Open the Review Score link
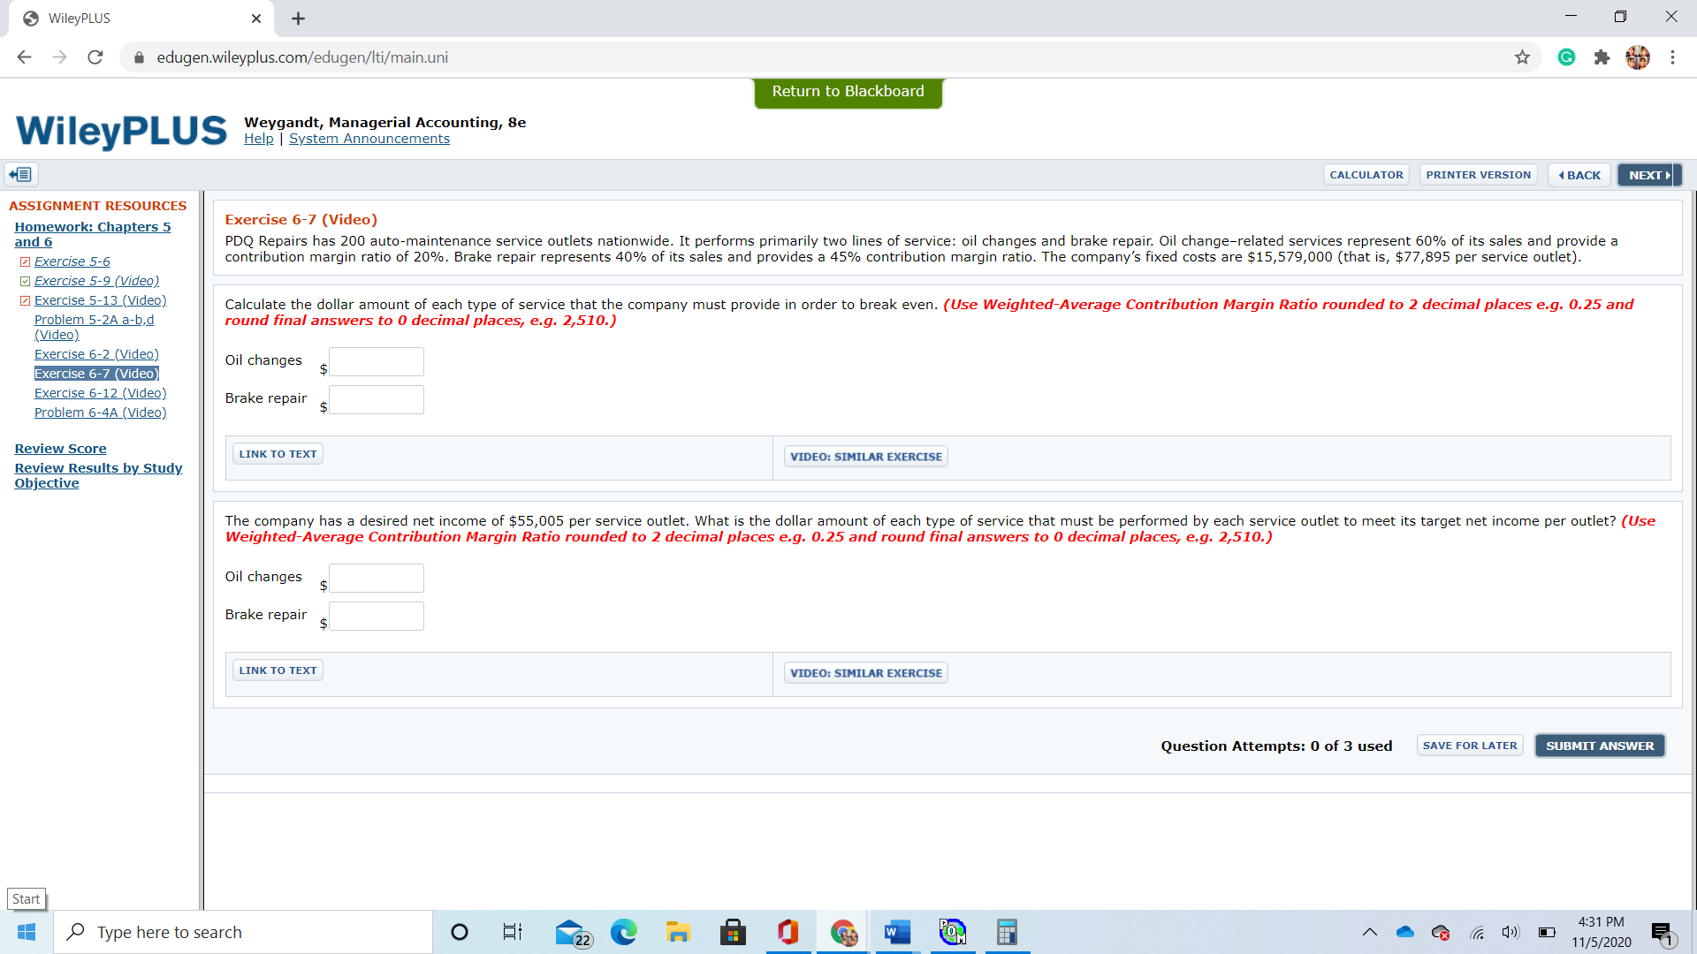The width and height of the screenshot is (1697, 954). (59, 448)
